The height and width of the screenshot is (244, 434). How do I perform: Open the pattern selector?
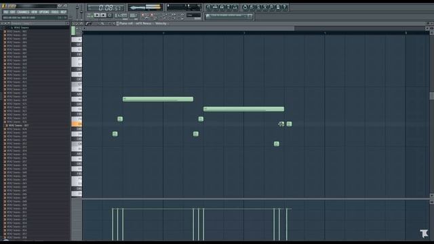(133, 16)
